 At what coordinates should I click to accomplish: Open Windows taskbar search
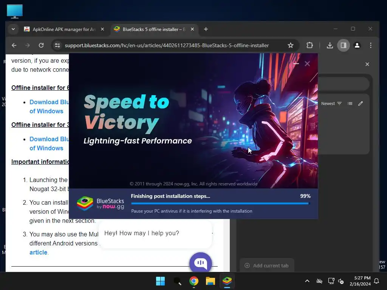(177, 281)
